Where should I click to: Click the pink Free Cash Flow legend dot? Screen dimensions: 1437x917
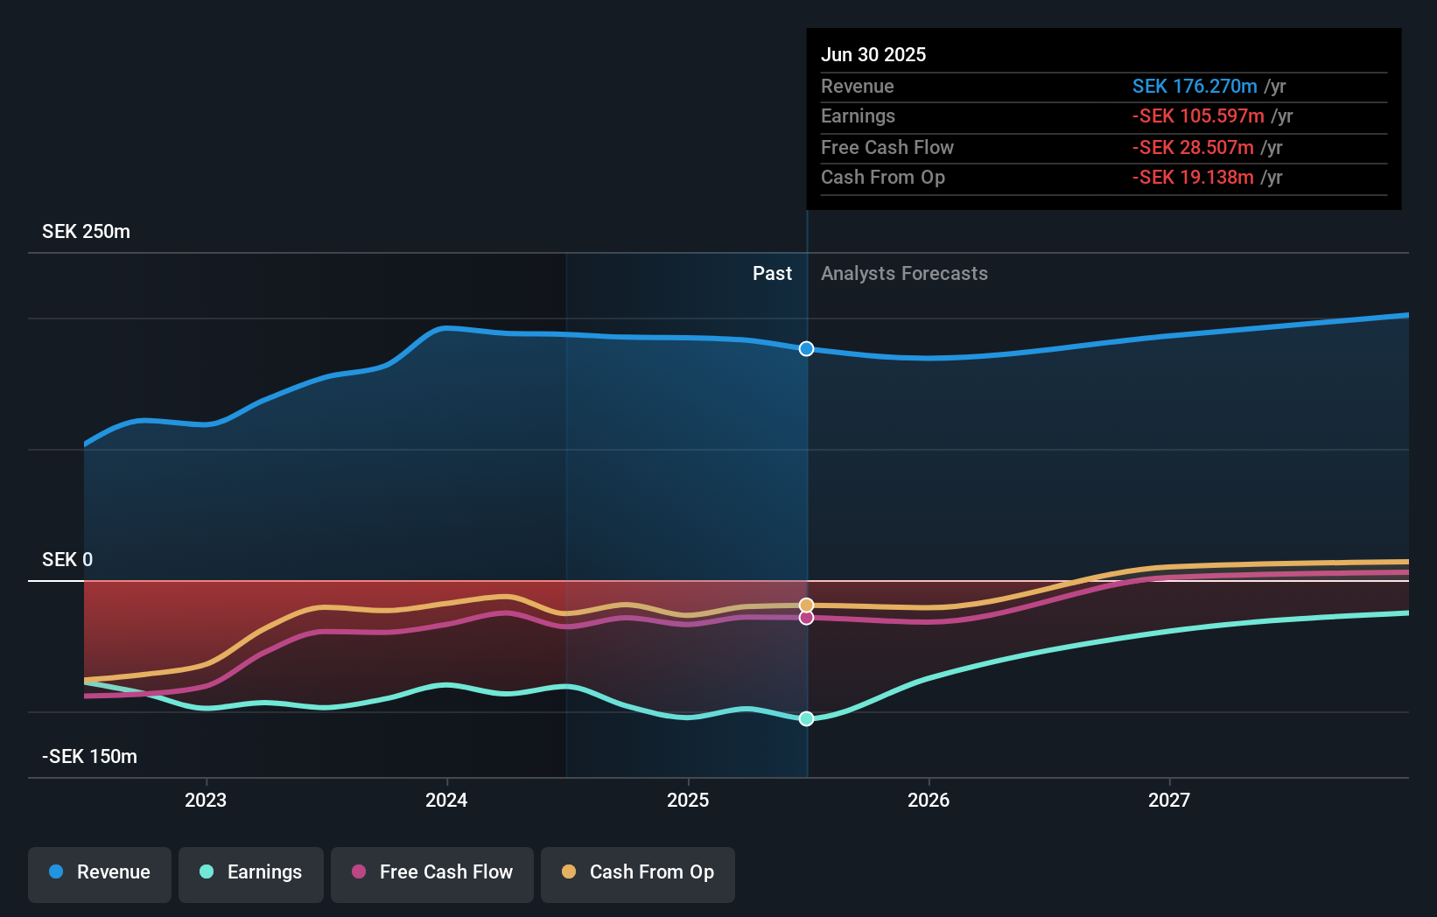[x=358, y=872]
